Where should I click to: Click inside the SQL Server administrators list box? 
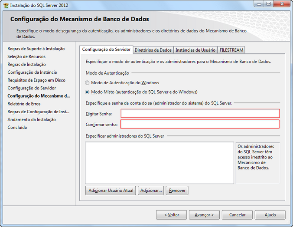coord(160,163)
